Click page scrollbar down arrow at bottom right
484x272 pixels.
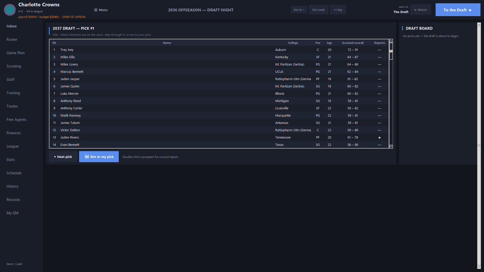479,267
